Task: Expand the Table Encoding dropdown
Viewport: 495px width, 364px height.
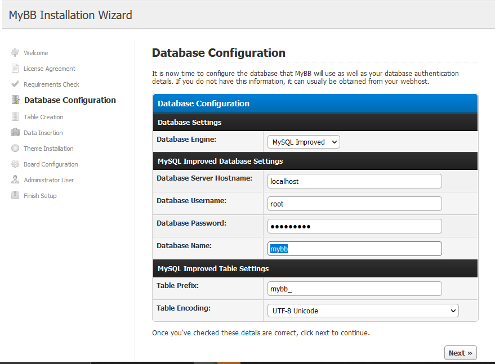Action: (363, 311)
